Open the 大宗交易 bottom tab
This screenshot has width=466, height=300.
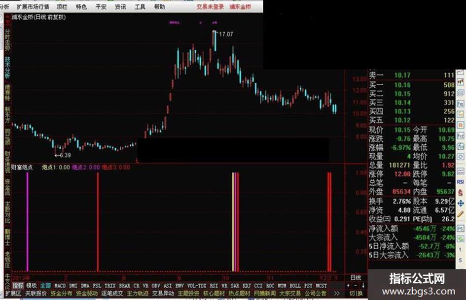pos(290,294)
